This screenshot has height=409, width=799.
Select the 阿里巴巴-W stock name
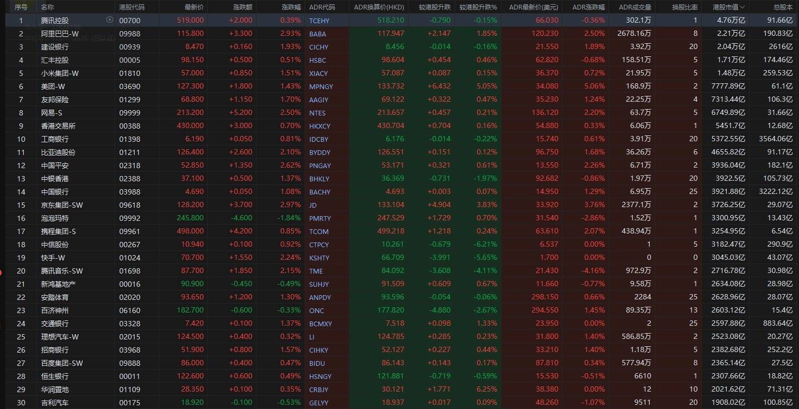[60, 34]
